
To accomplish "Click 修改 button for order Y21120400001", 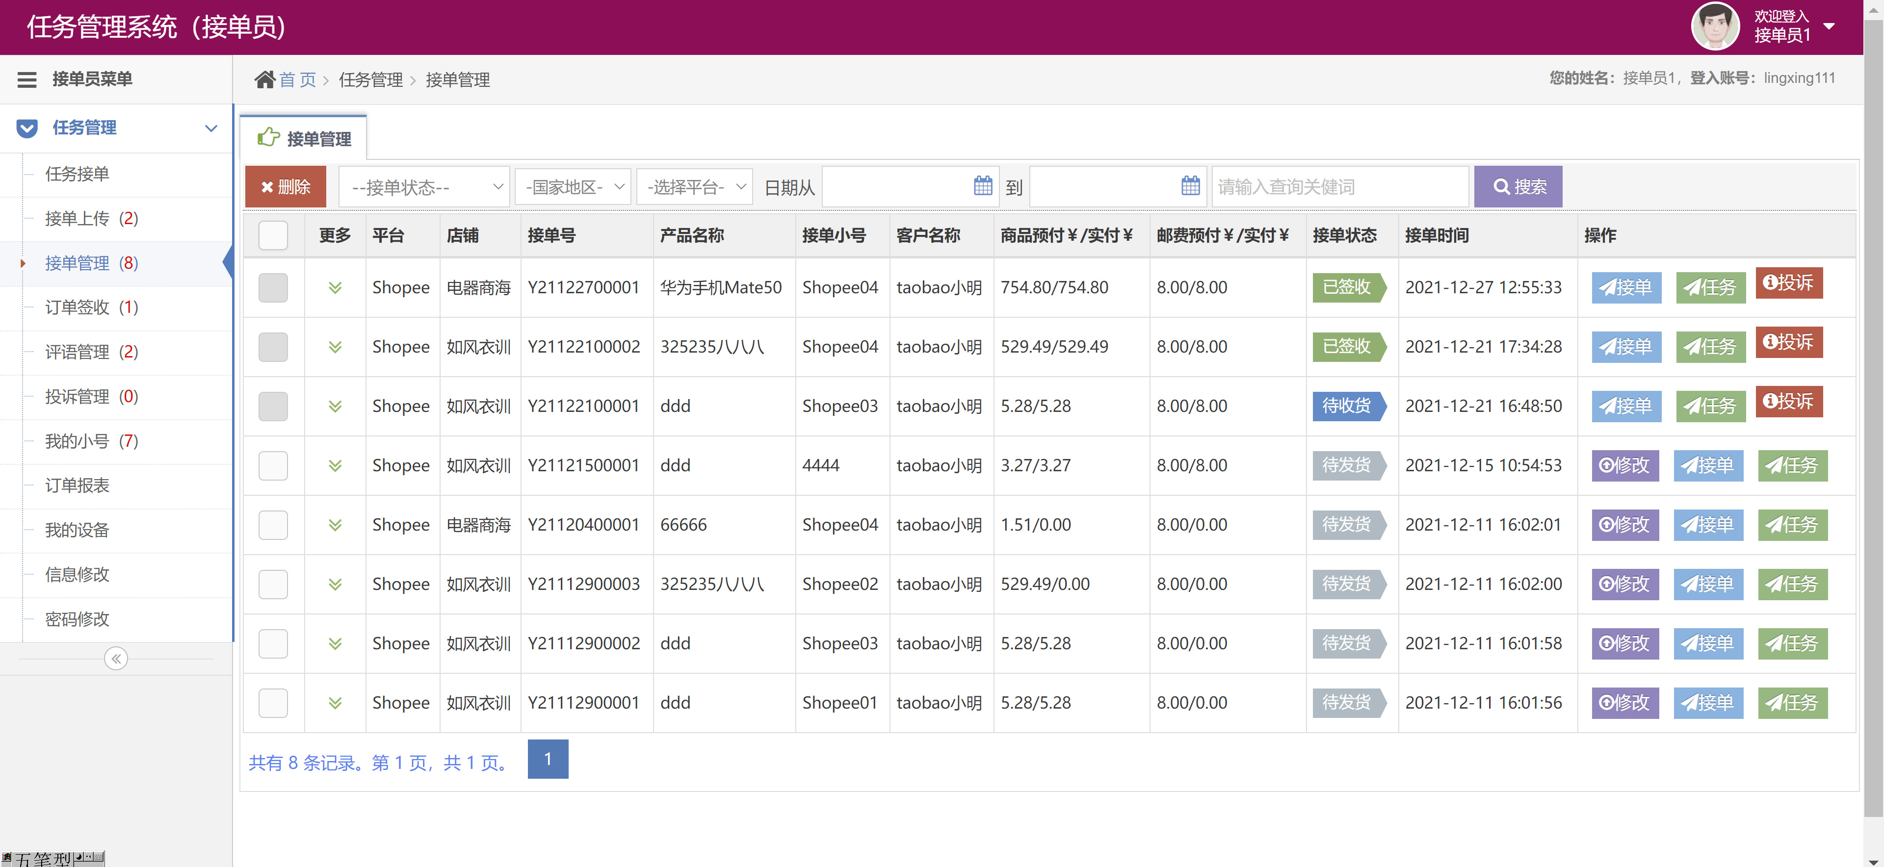I will pos(1625,524).
